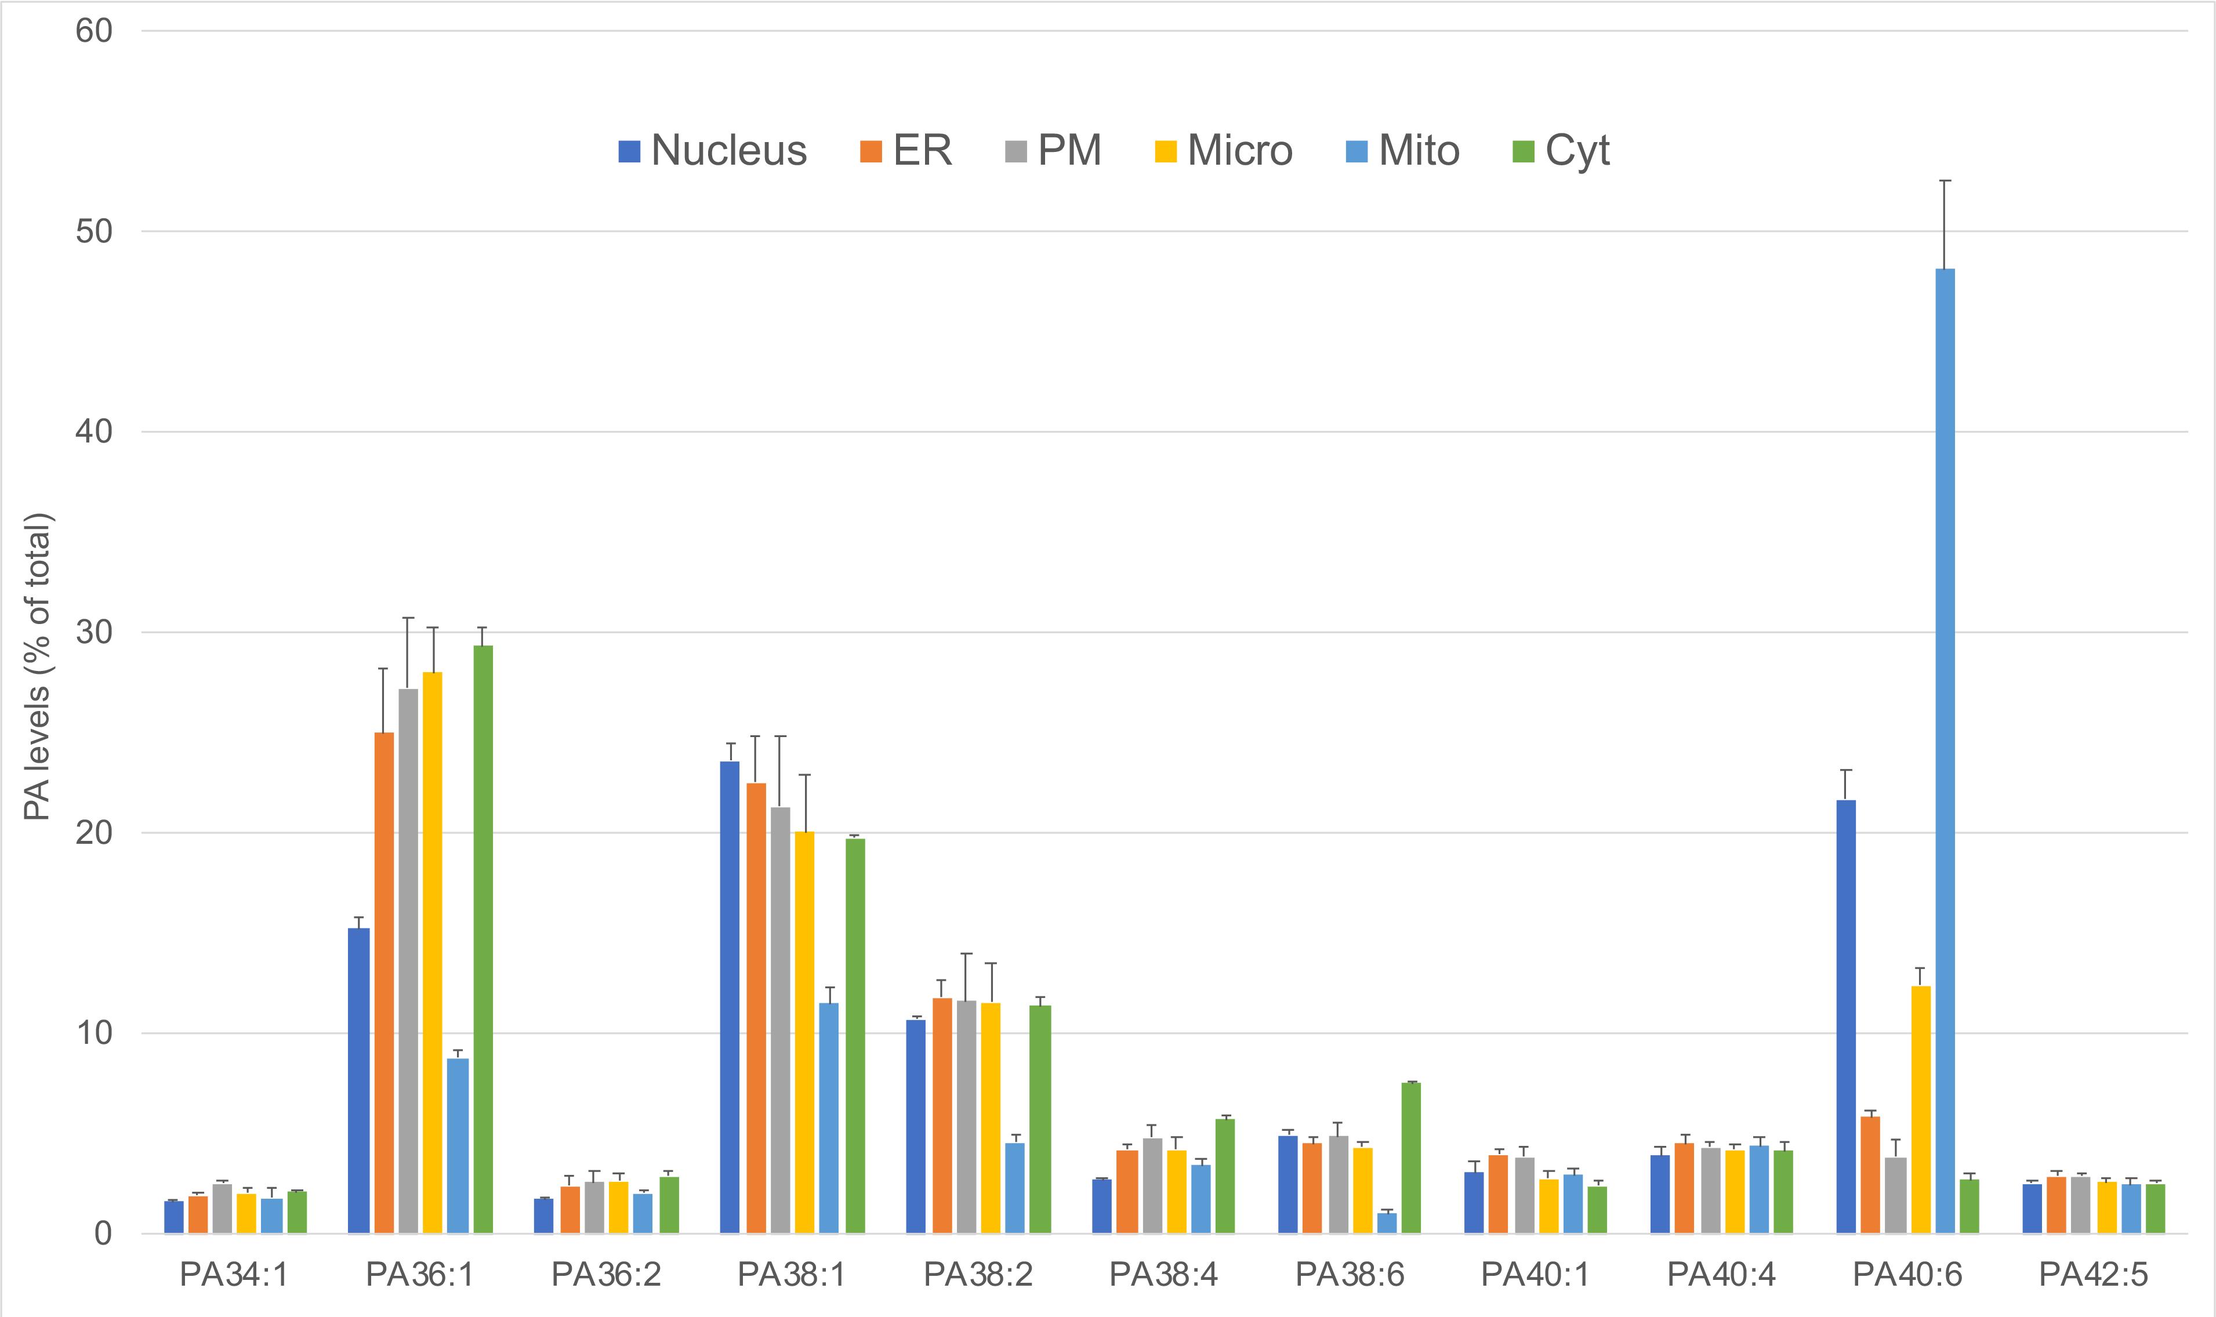The width and height of the screenshot is (2216, 1317).
Task: Click the PA34:1 axis category label
Action: tap(234, 1275)
